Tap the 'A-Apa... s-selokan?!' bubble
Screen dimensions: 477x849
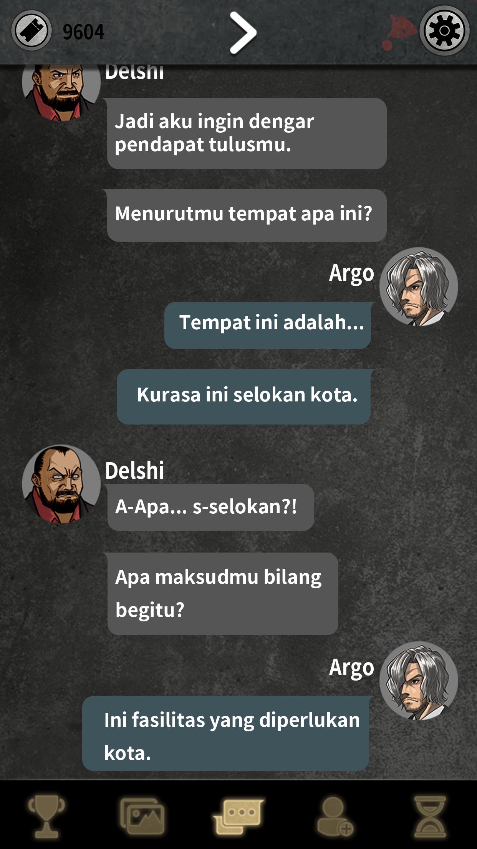(x=210, y=507)
